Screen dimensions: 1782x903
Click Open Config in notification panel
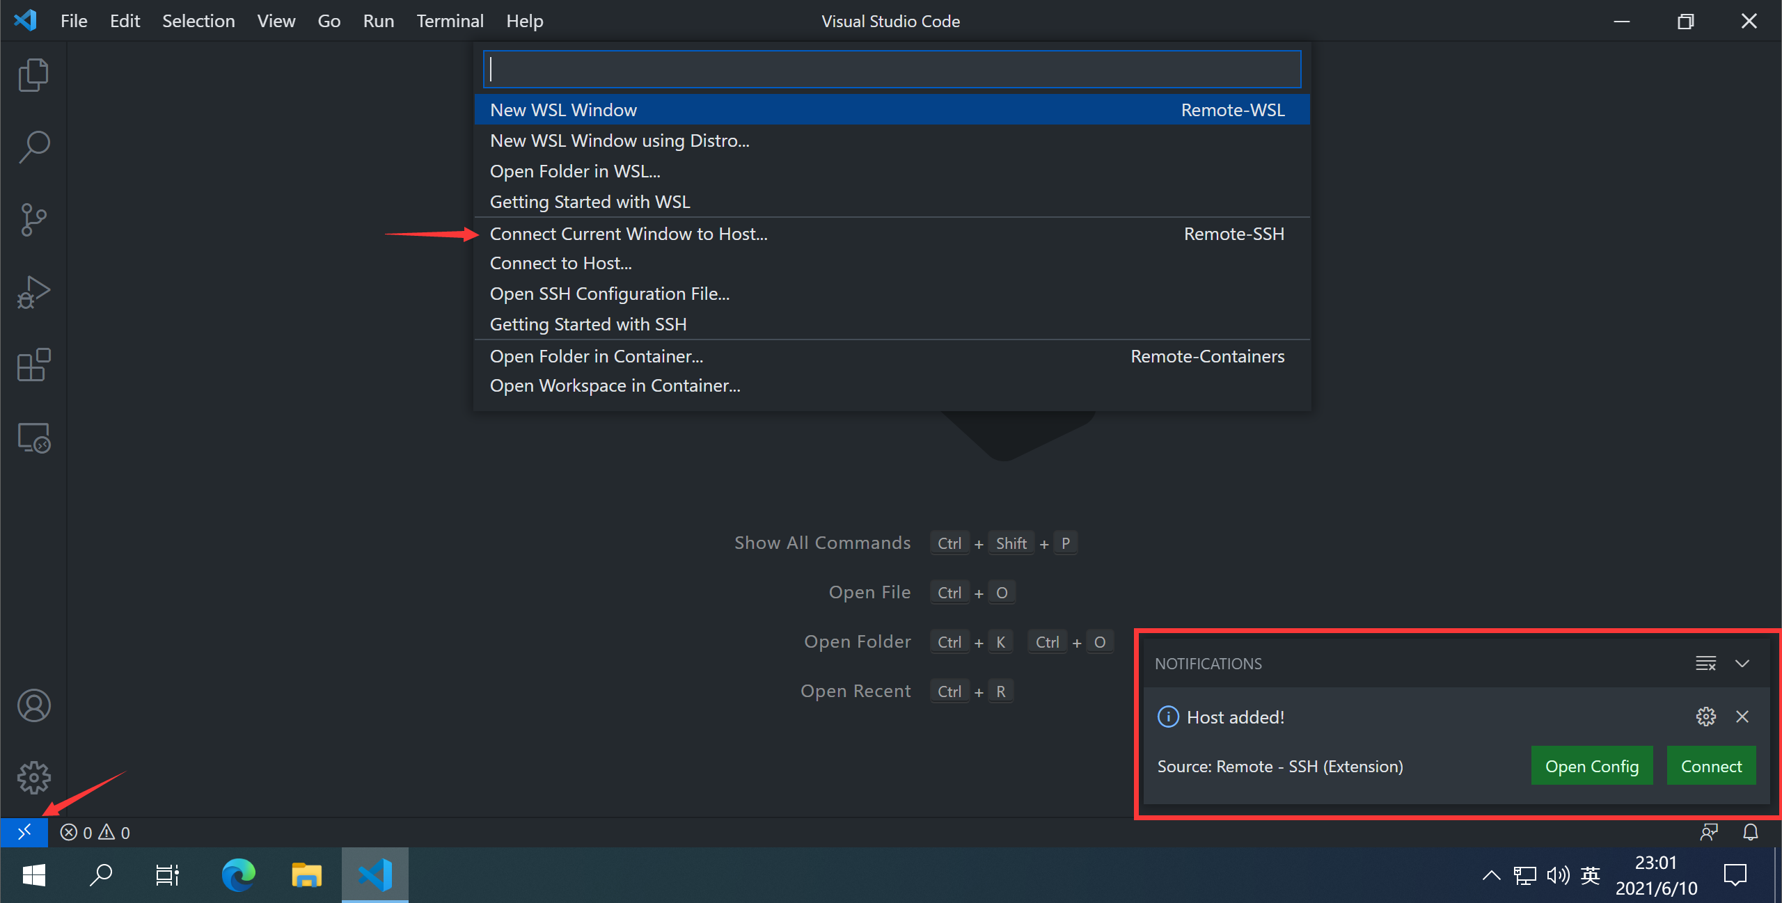click(x=1594, y=766)
